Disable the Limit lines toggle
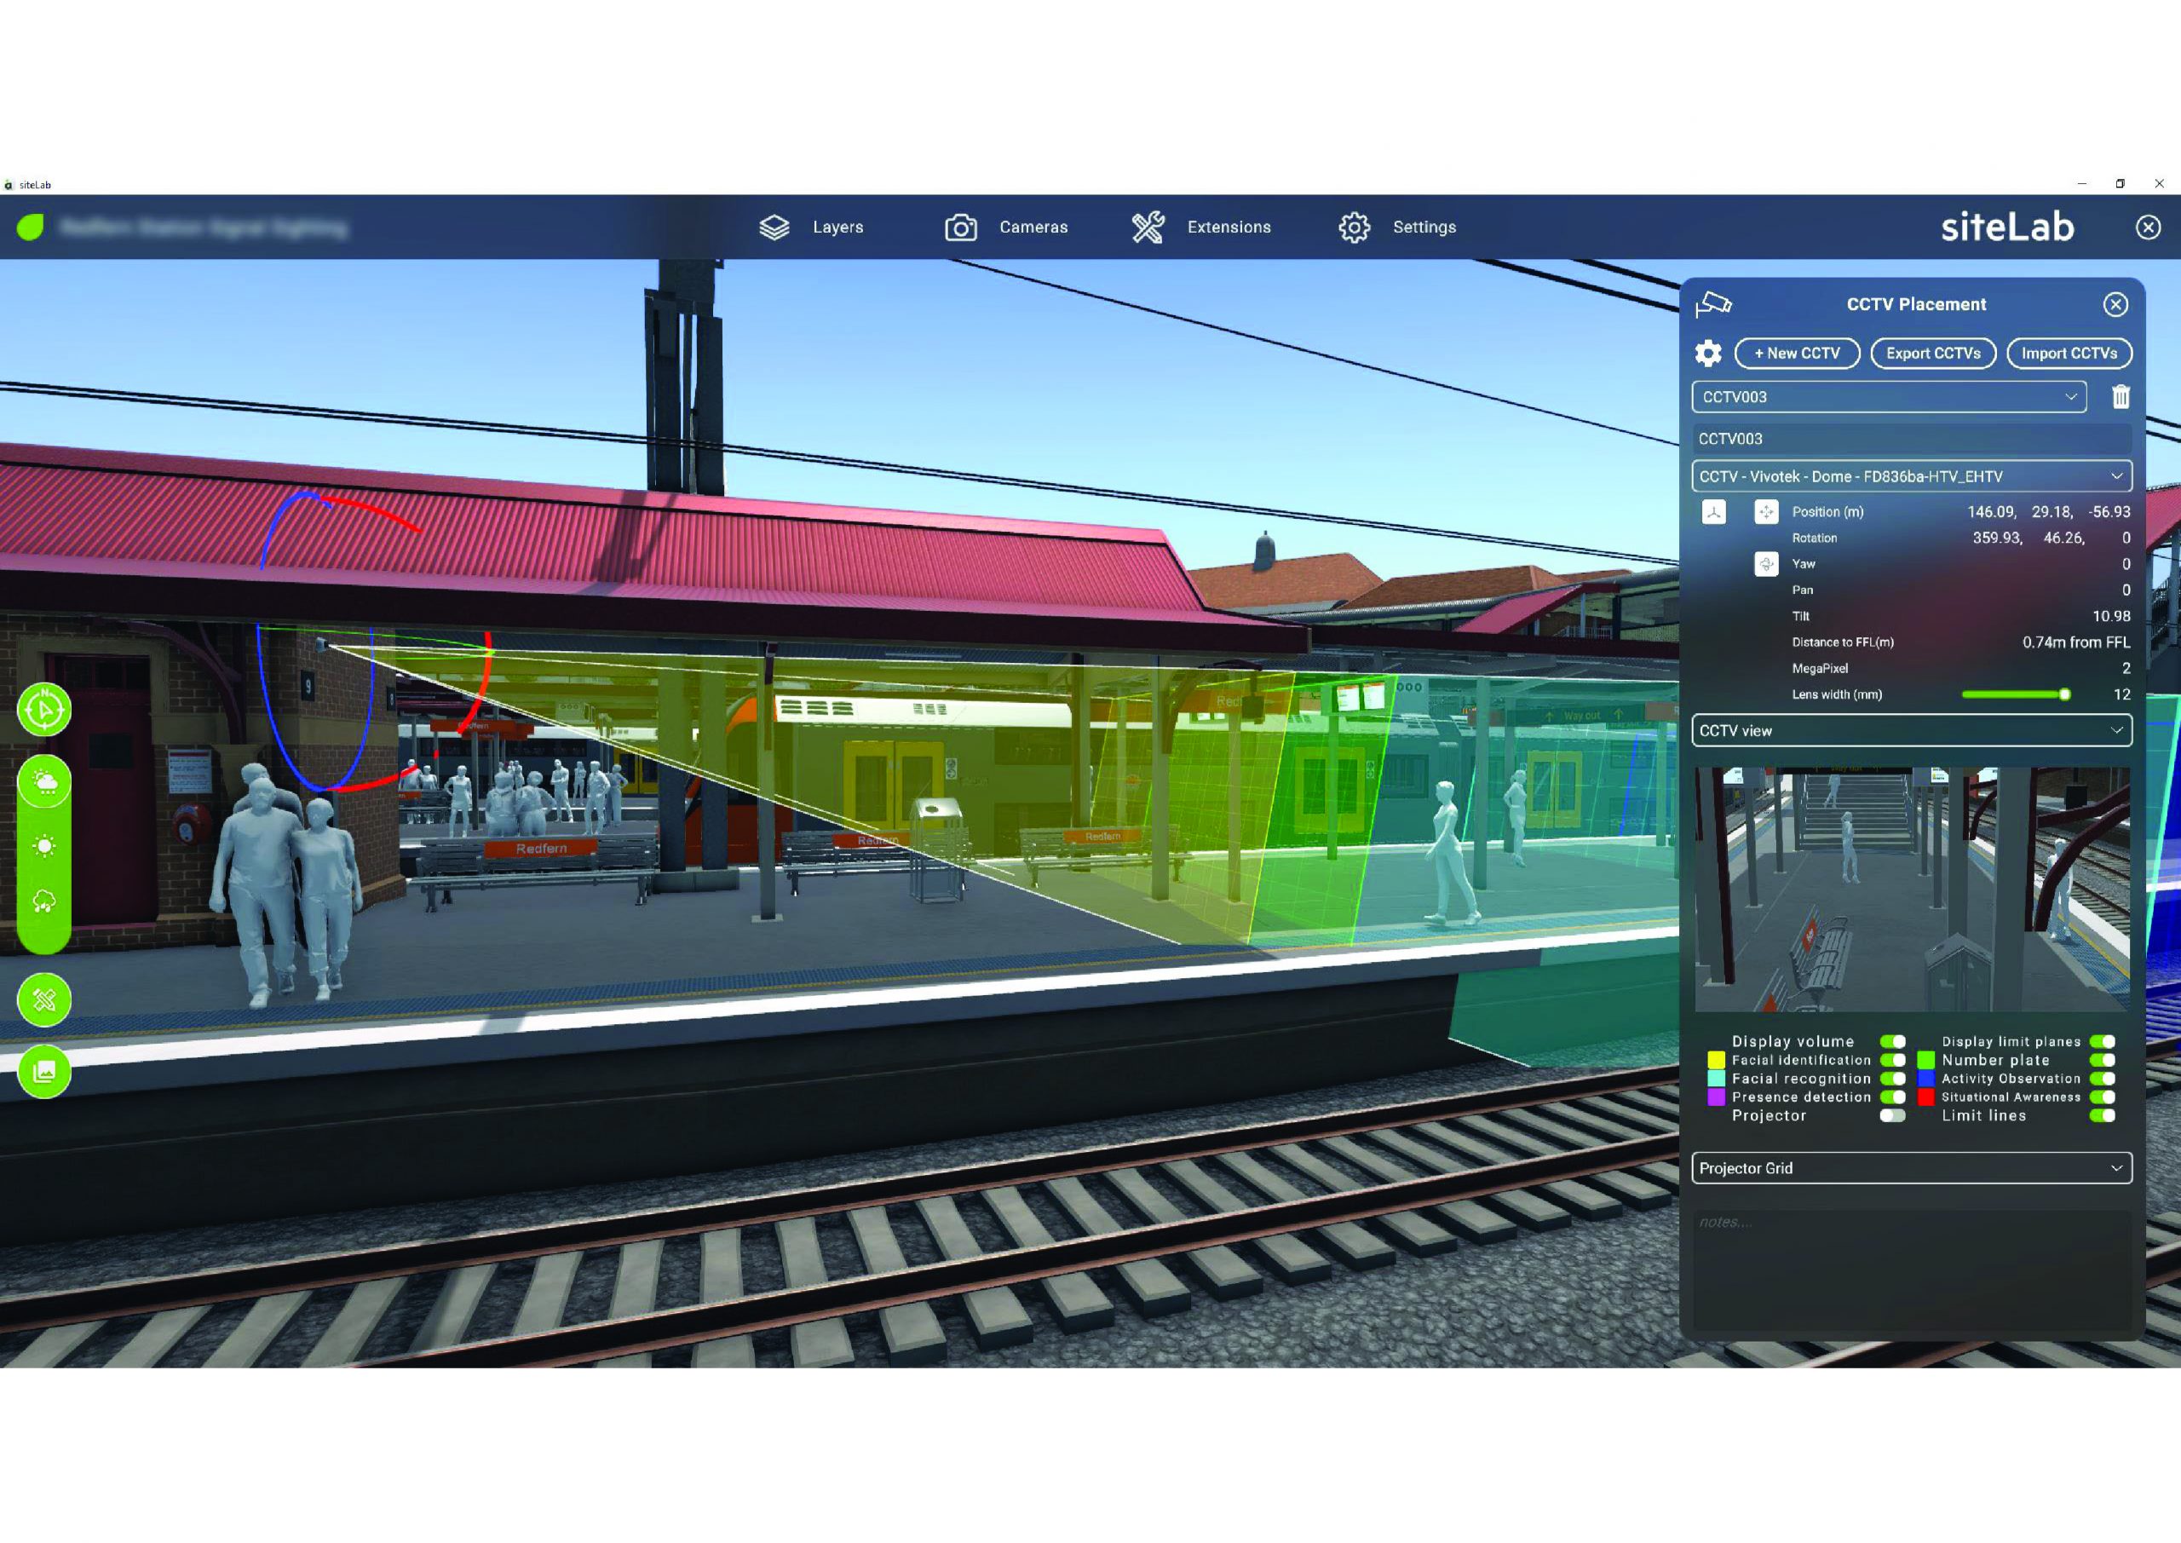The image size is (2181, 1543). (x=2102, y=1115)
